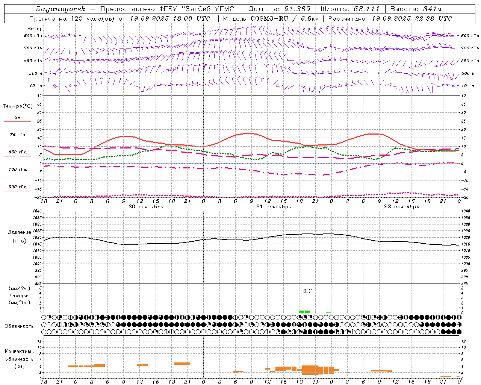
Task: Click the tallest orange convective cloud bar
Action: coord(310,370)
